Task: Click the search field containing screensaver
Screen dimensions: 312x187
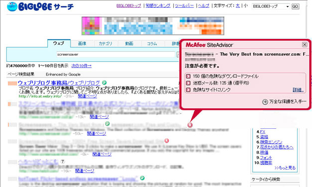Action: click(115, 54)
